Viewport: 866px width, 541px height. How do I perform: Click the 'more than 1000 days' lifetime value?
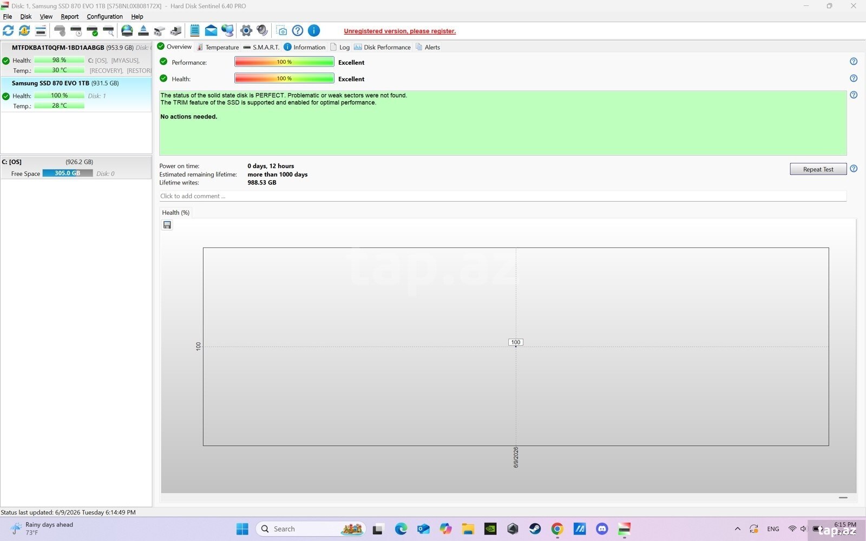coord(278,174)
